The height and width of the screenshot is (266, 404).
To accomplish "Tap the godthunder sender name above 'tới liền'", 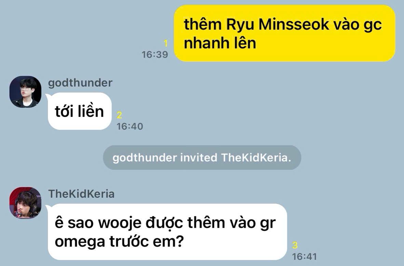I will [80, 83].
